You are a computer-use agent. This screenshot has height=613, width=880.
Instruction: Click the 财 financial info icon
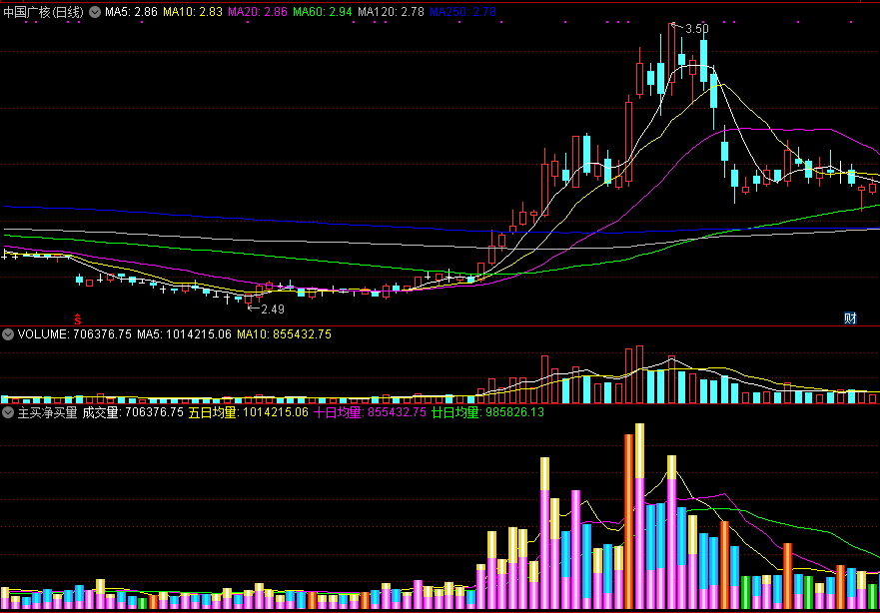point(850,318)
